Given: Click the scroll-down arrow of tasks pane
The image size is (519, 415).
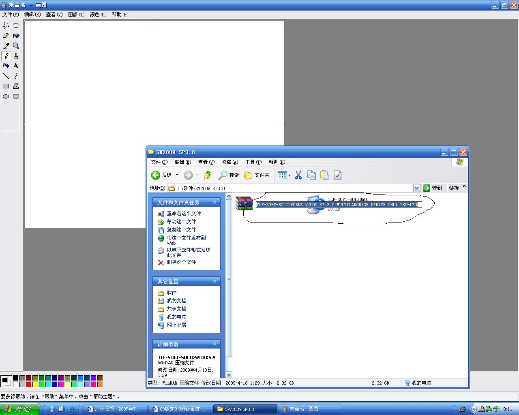Looking at the screenshot, I should [x=229, y=375].
